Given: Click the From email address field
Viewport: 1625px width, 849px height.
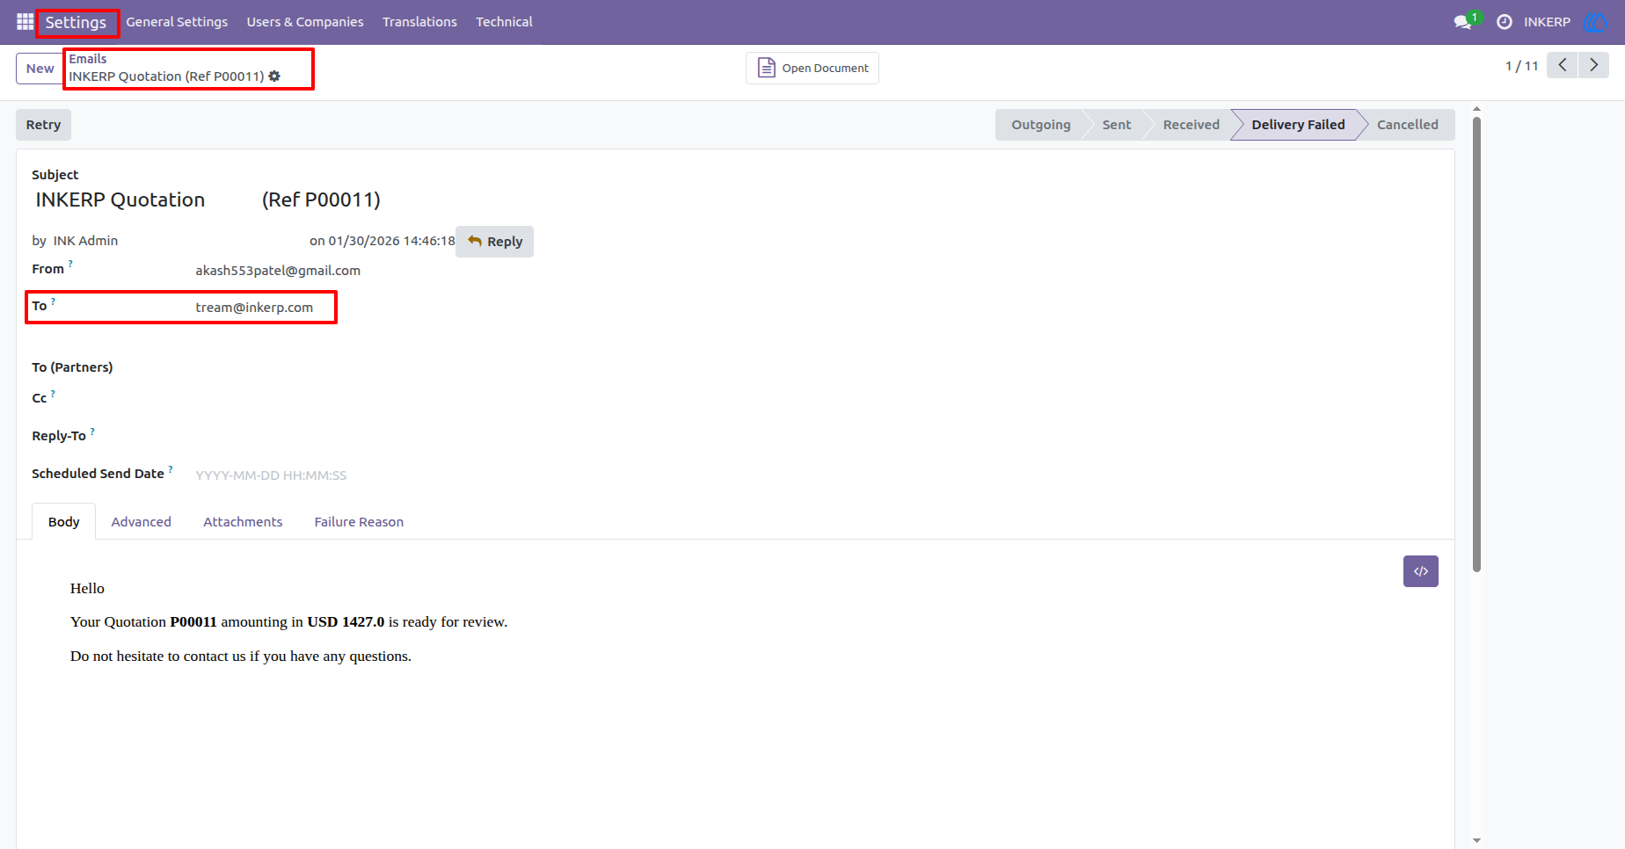Looking at the screenshot, I should click(278, 271).
